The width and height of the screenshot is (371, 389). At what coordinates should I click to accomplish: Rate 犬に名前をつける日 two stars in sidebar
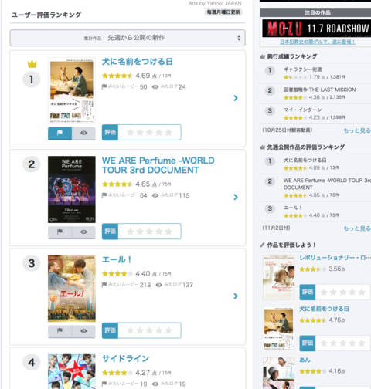tap(333, 343)
